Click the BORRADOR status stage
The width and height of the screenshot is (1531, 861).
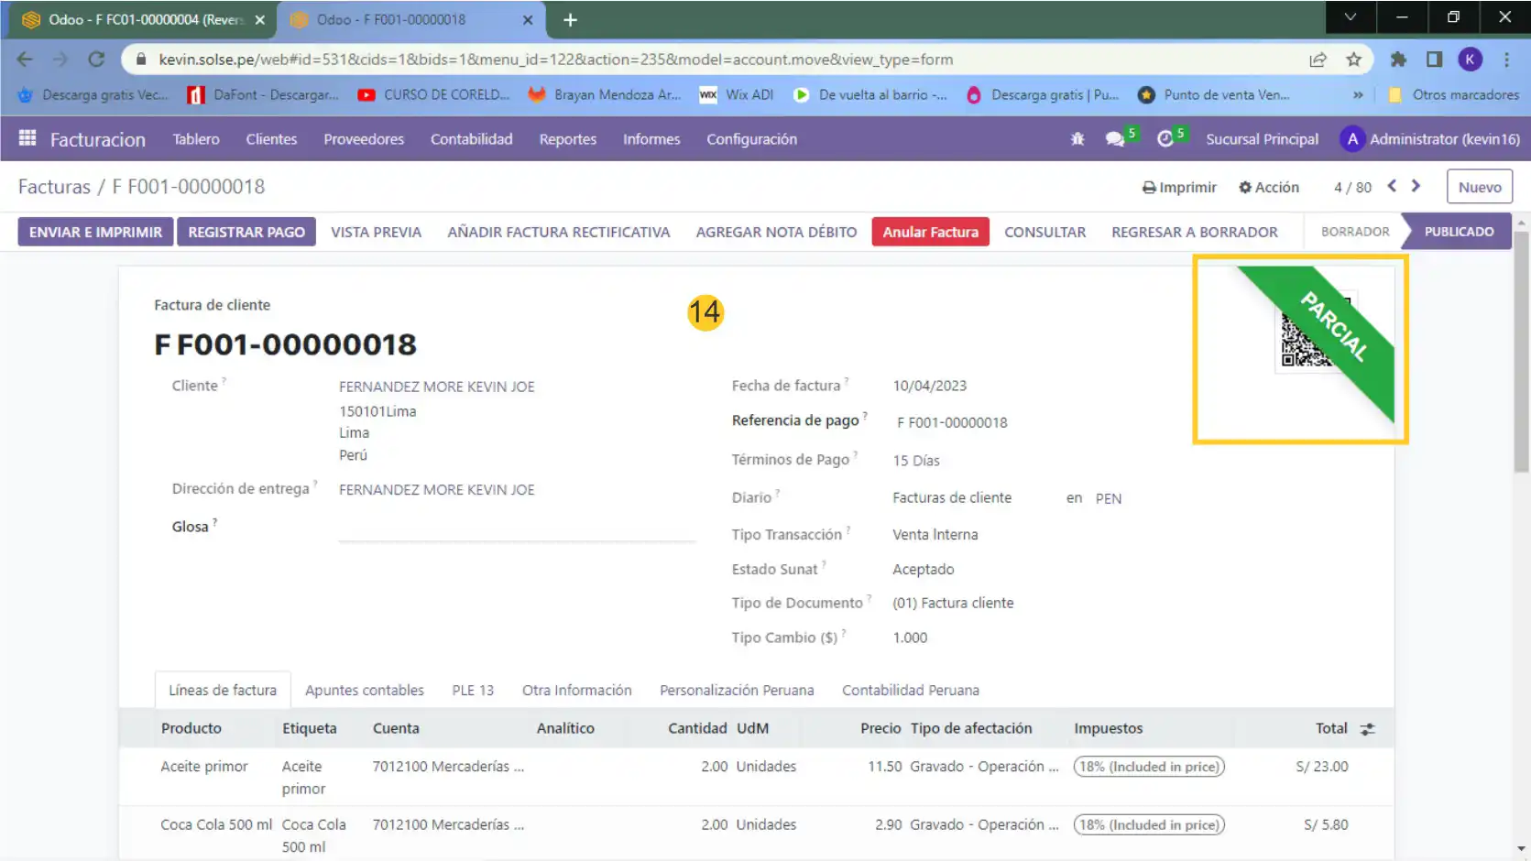click(1354, 232)
